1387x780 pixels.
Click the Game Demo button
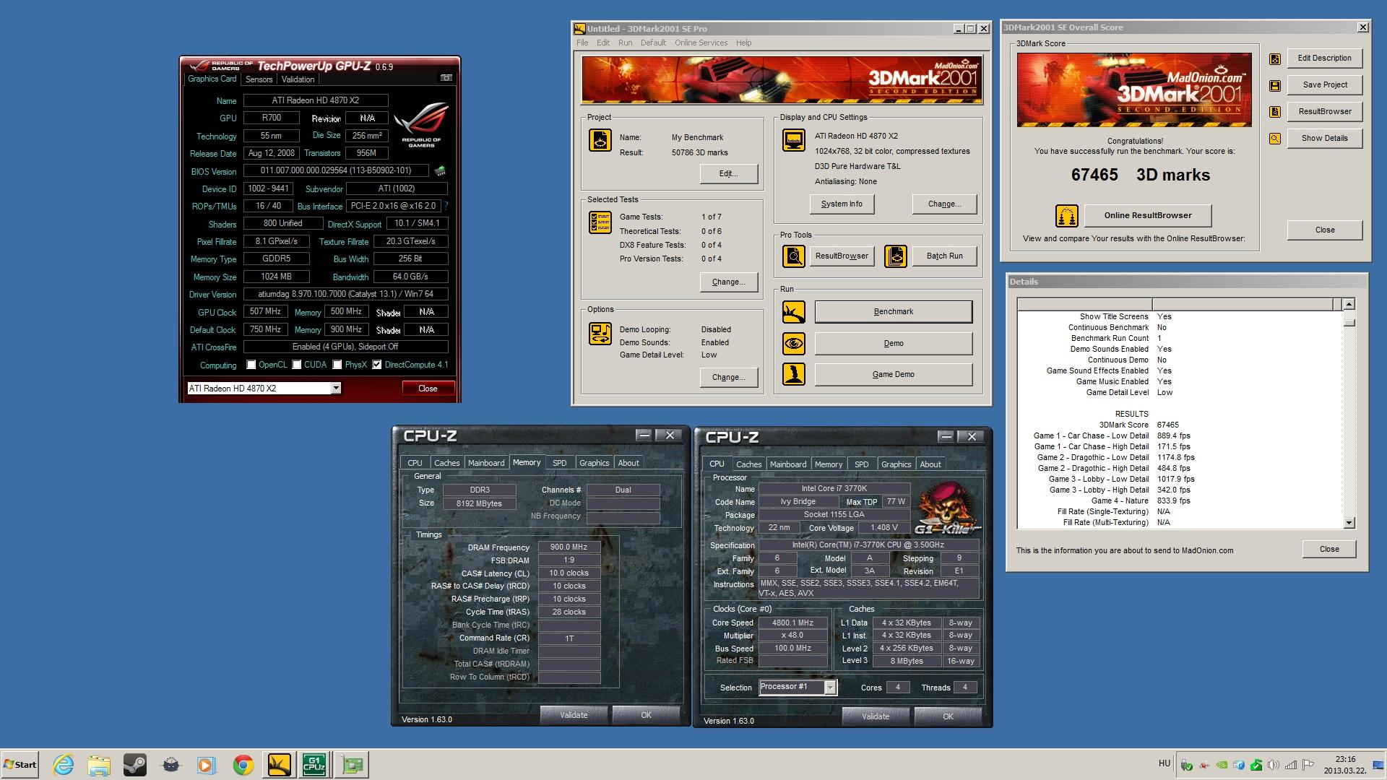(893, 374)
